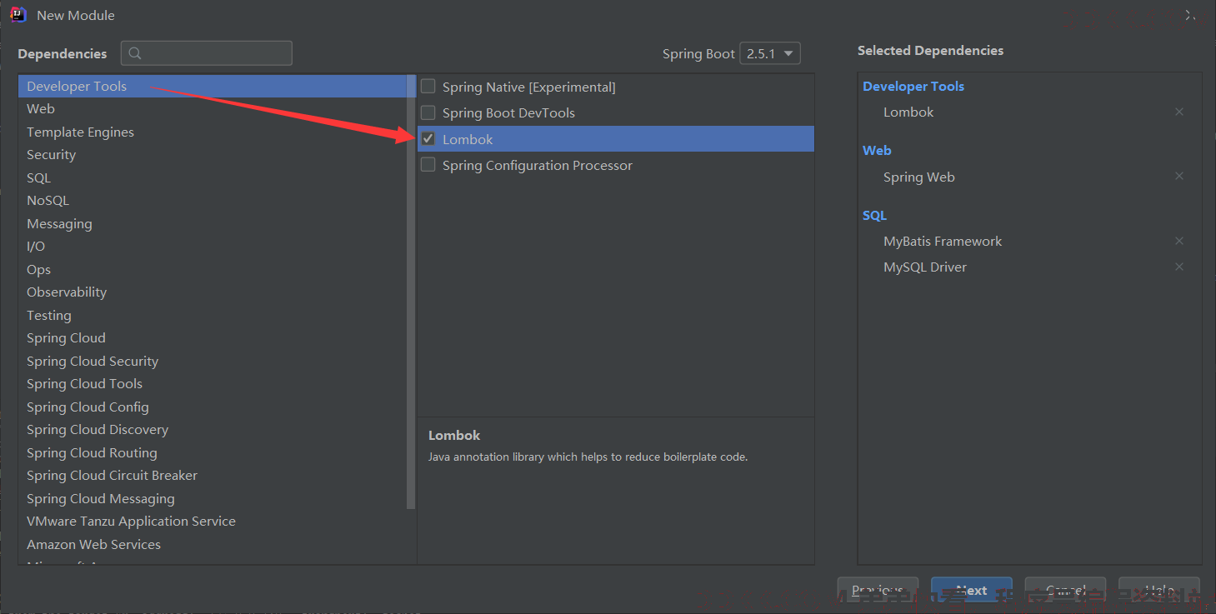This screenshot has height=614, width=1216.
Task: Click the category list vertical scrollbar
Action: [411, 292]
